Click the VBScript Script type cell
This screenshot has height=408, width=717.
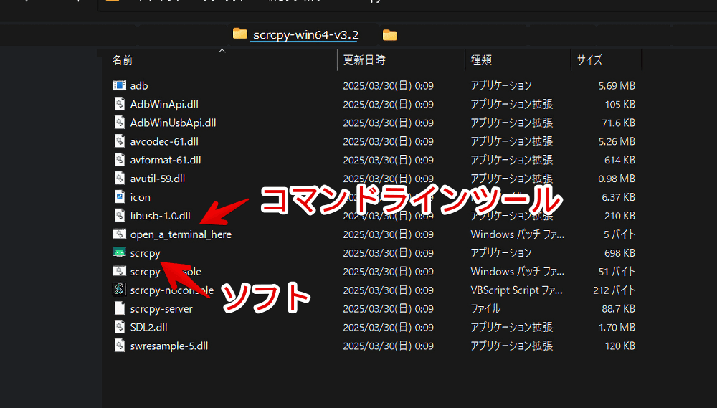(516, 290)
